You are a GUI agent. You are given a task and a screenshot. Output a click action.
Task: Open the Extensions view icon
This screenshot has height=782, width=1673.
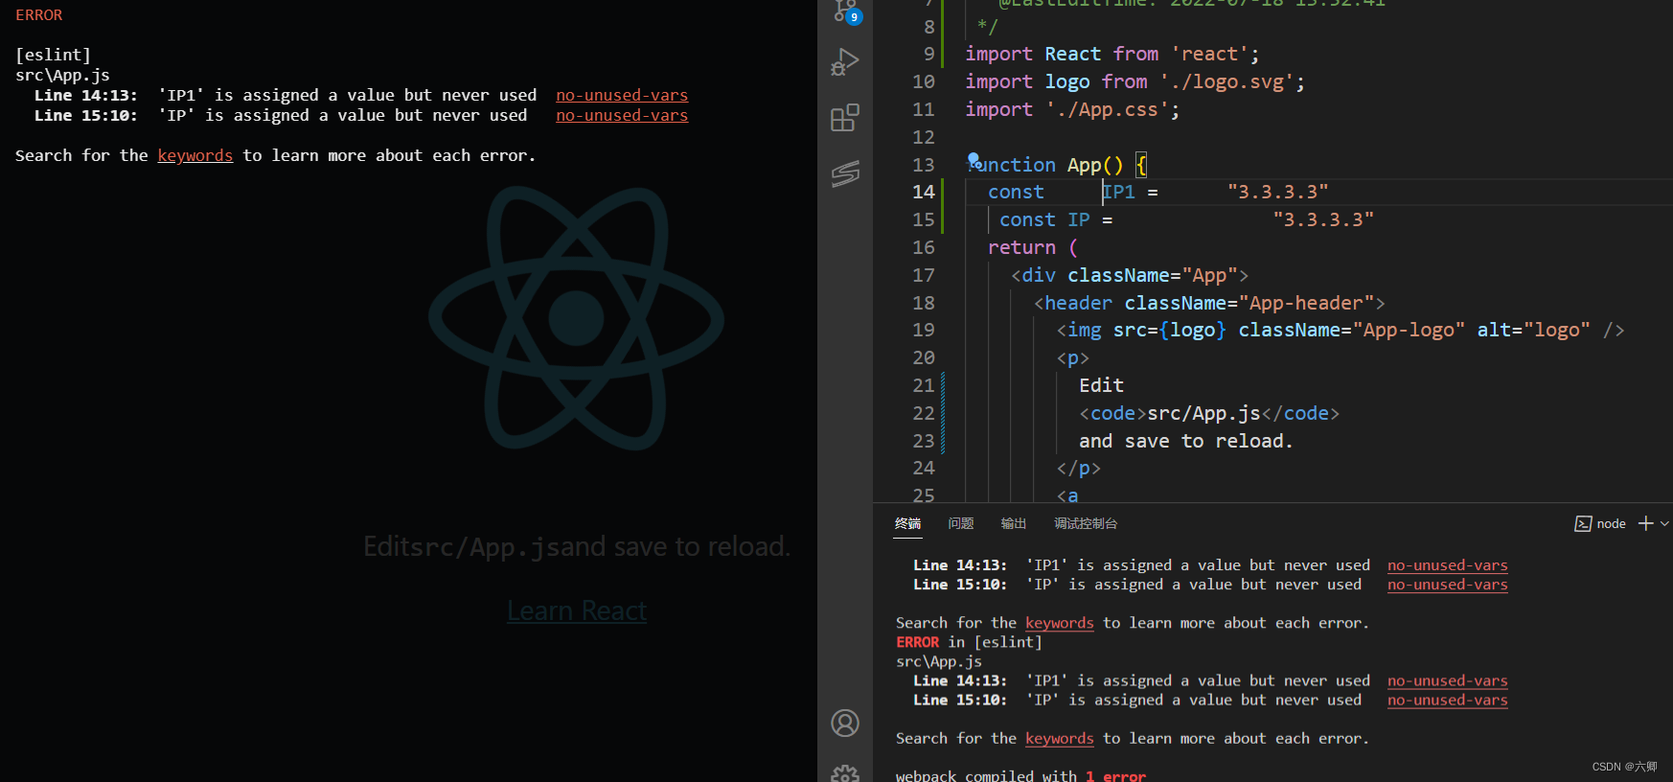tap(845, 118)
